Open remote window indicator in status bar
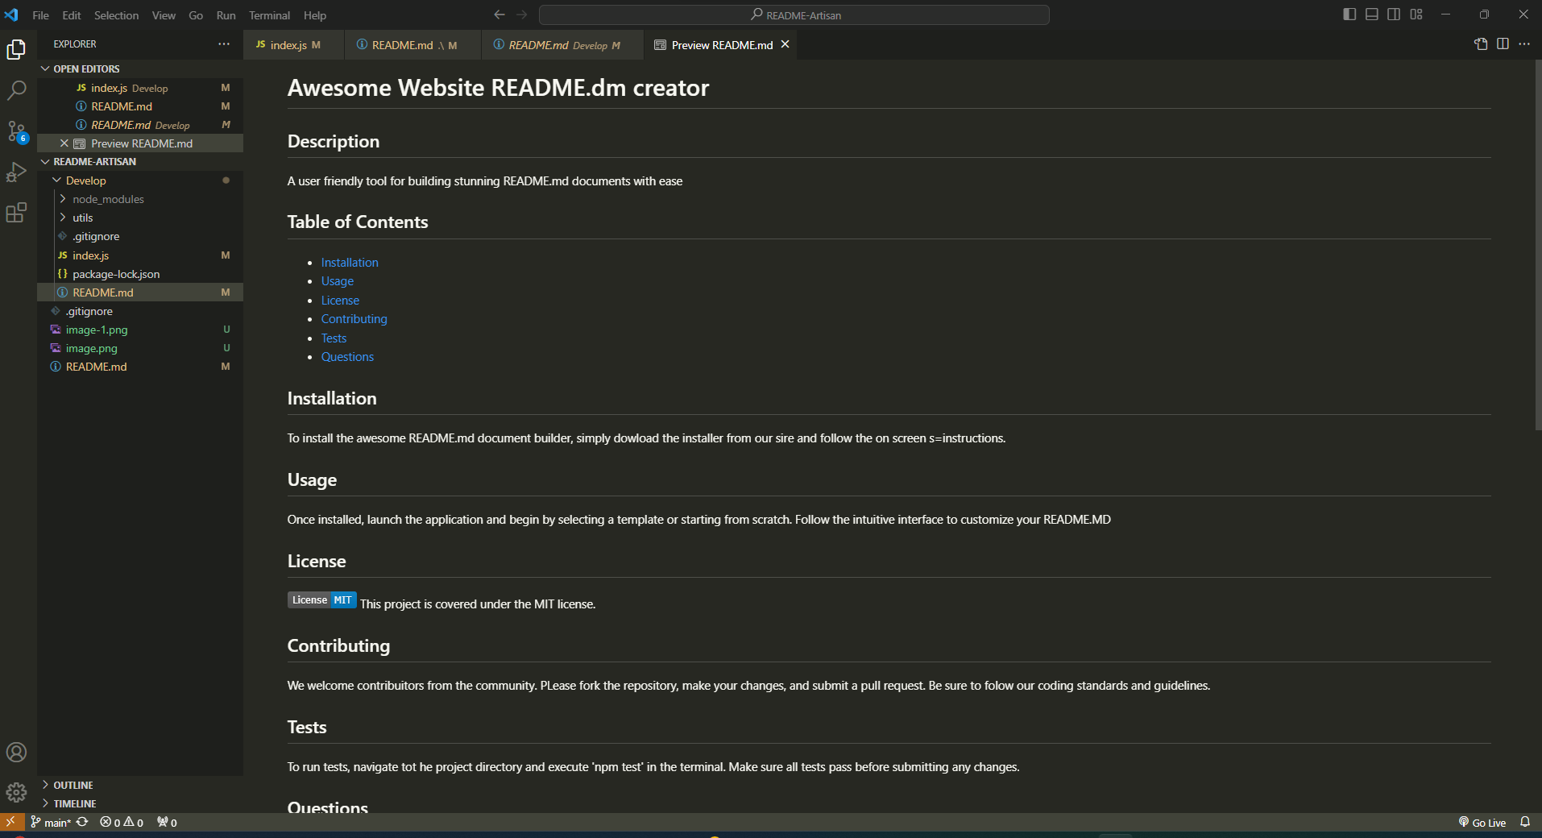The image size is (1542, 838). tap(11, 822)
